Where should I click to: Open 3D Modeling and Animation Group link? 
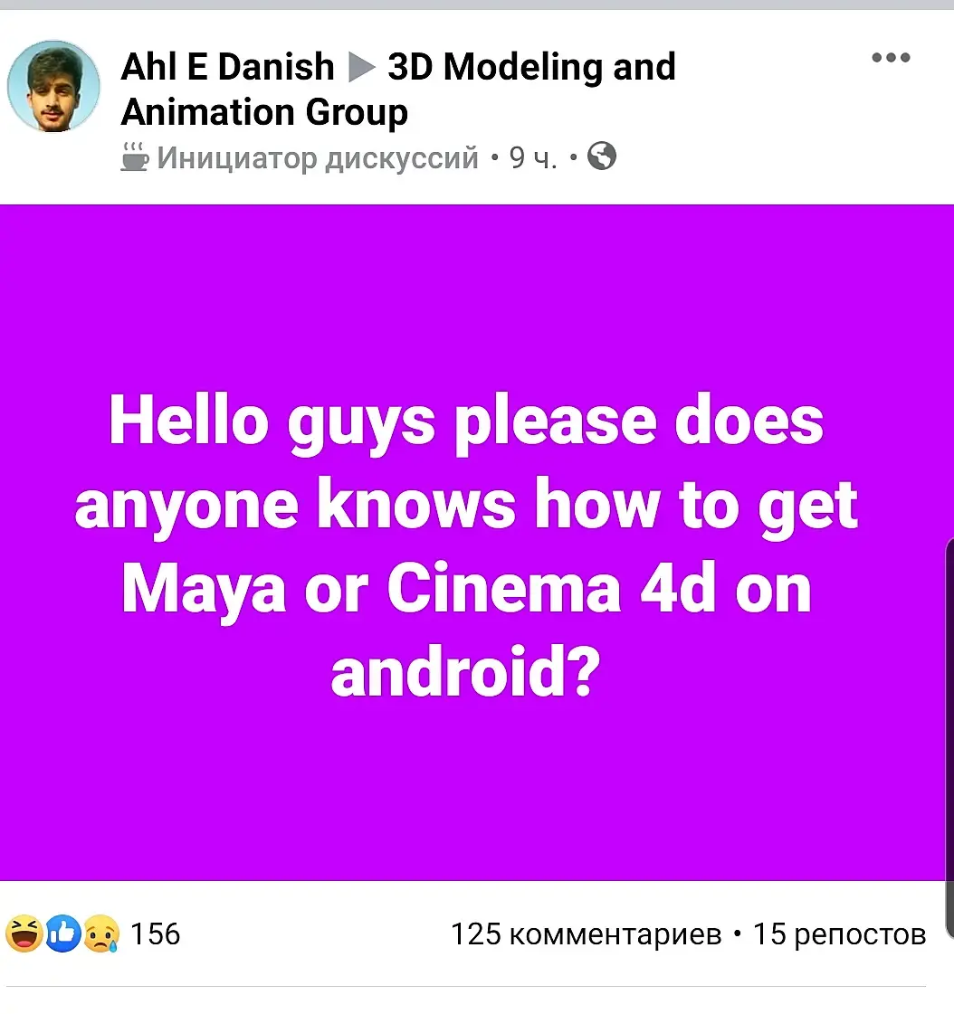click(398, 90)
